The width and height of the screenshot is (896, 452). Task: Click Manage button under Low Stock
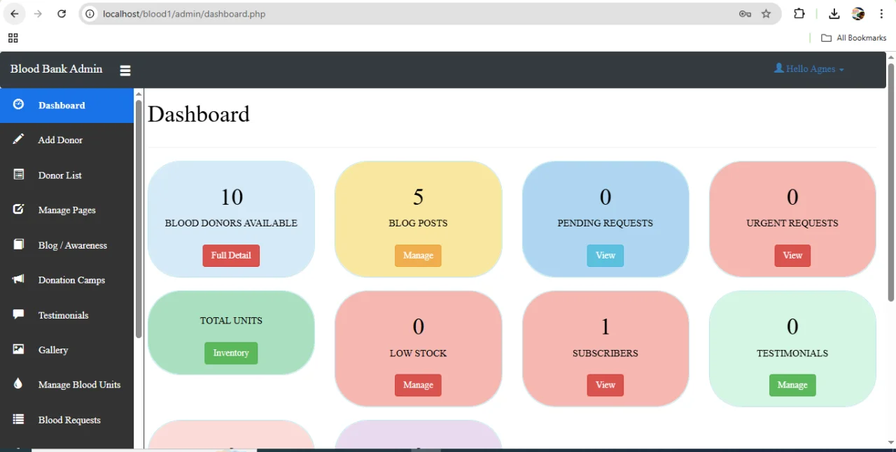418,385
